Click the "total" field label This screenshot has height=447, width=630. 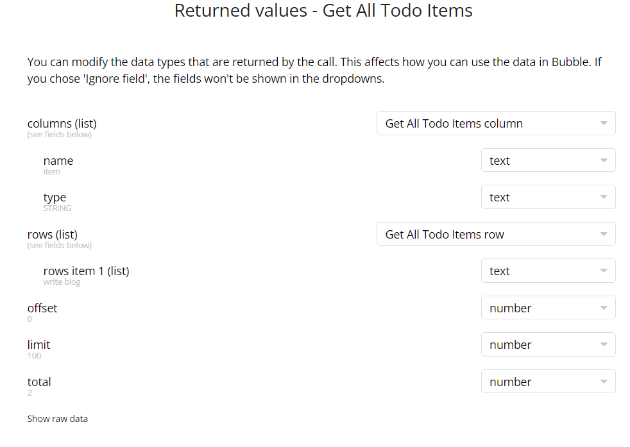[39, 382]
